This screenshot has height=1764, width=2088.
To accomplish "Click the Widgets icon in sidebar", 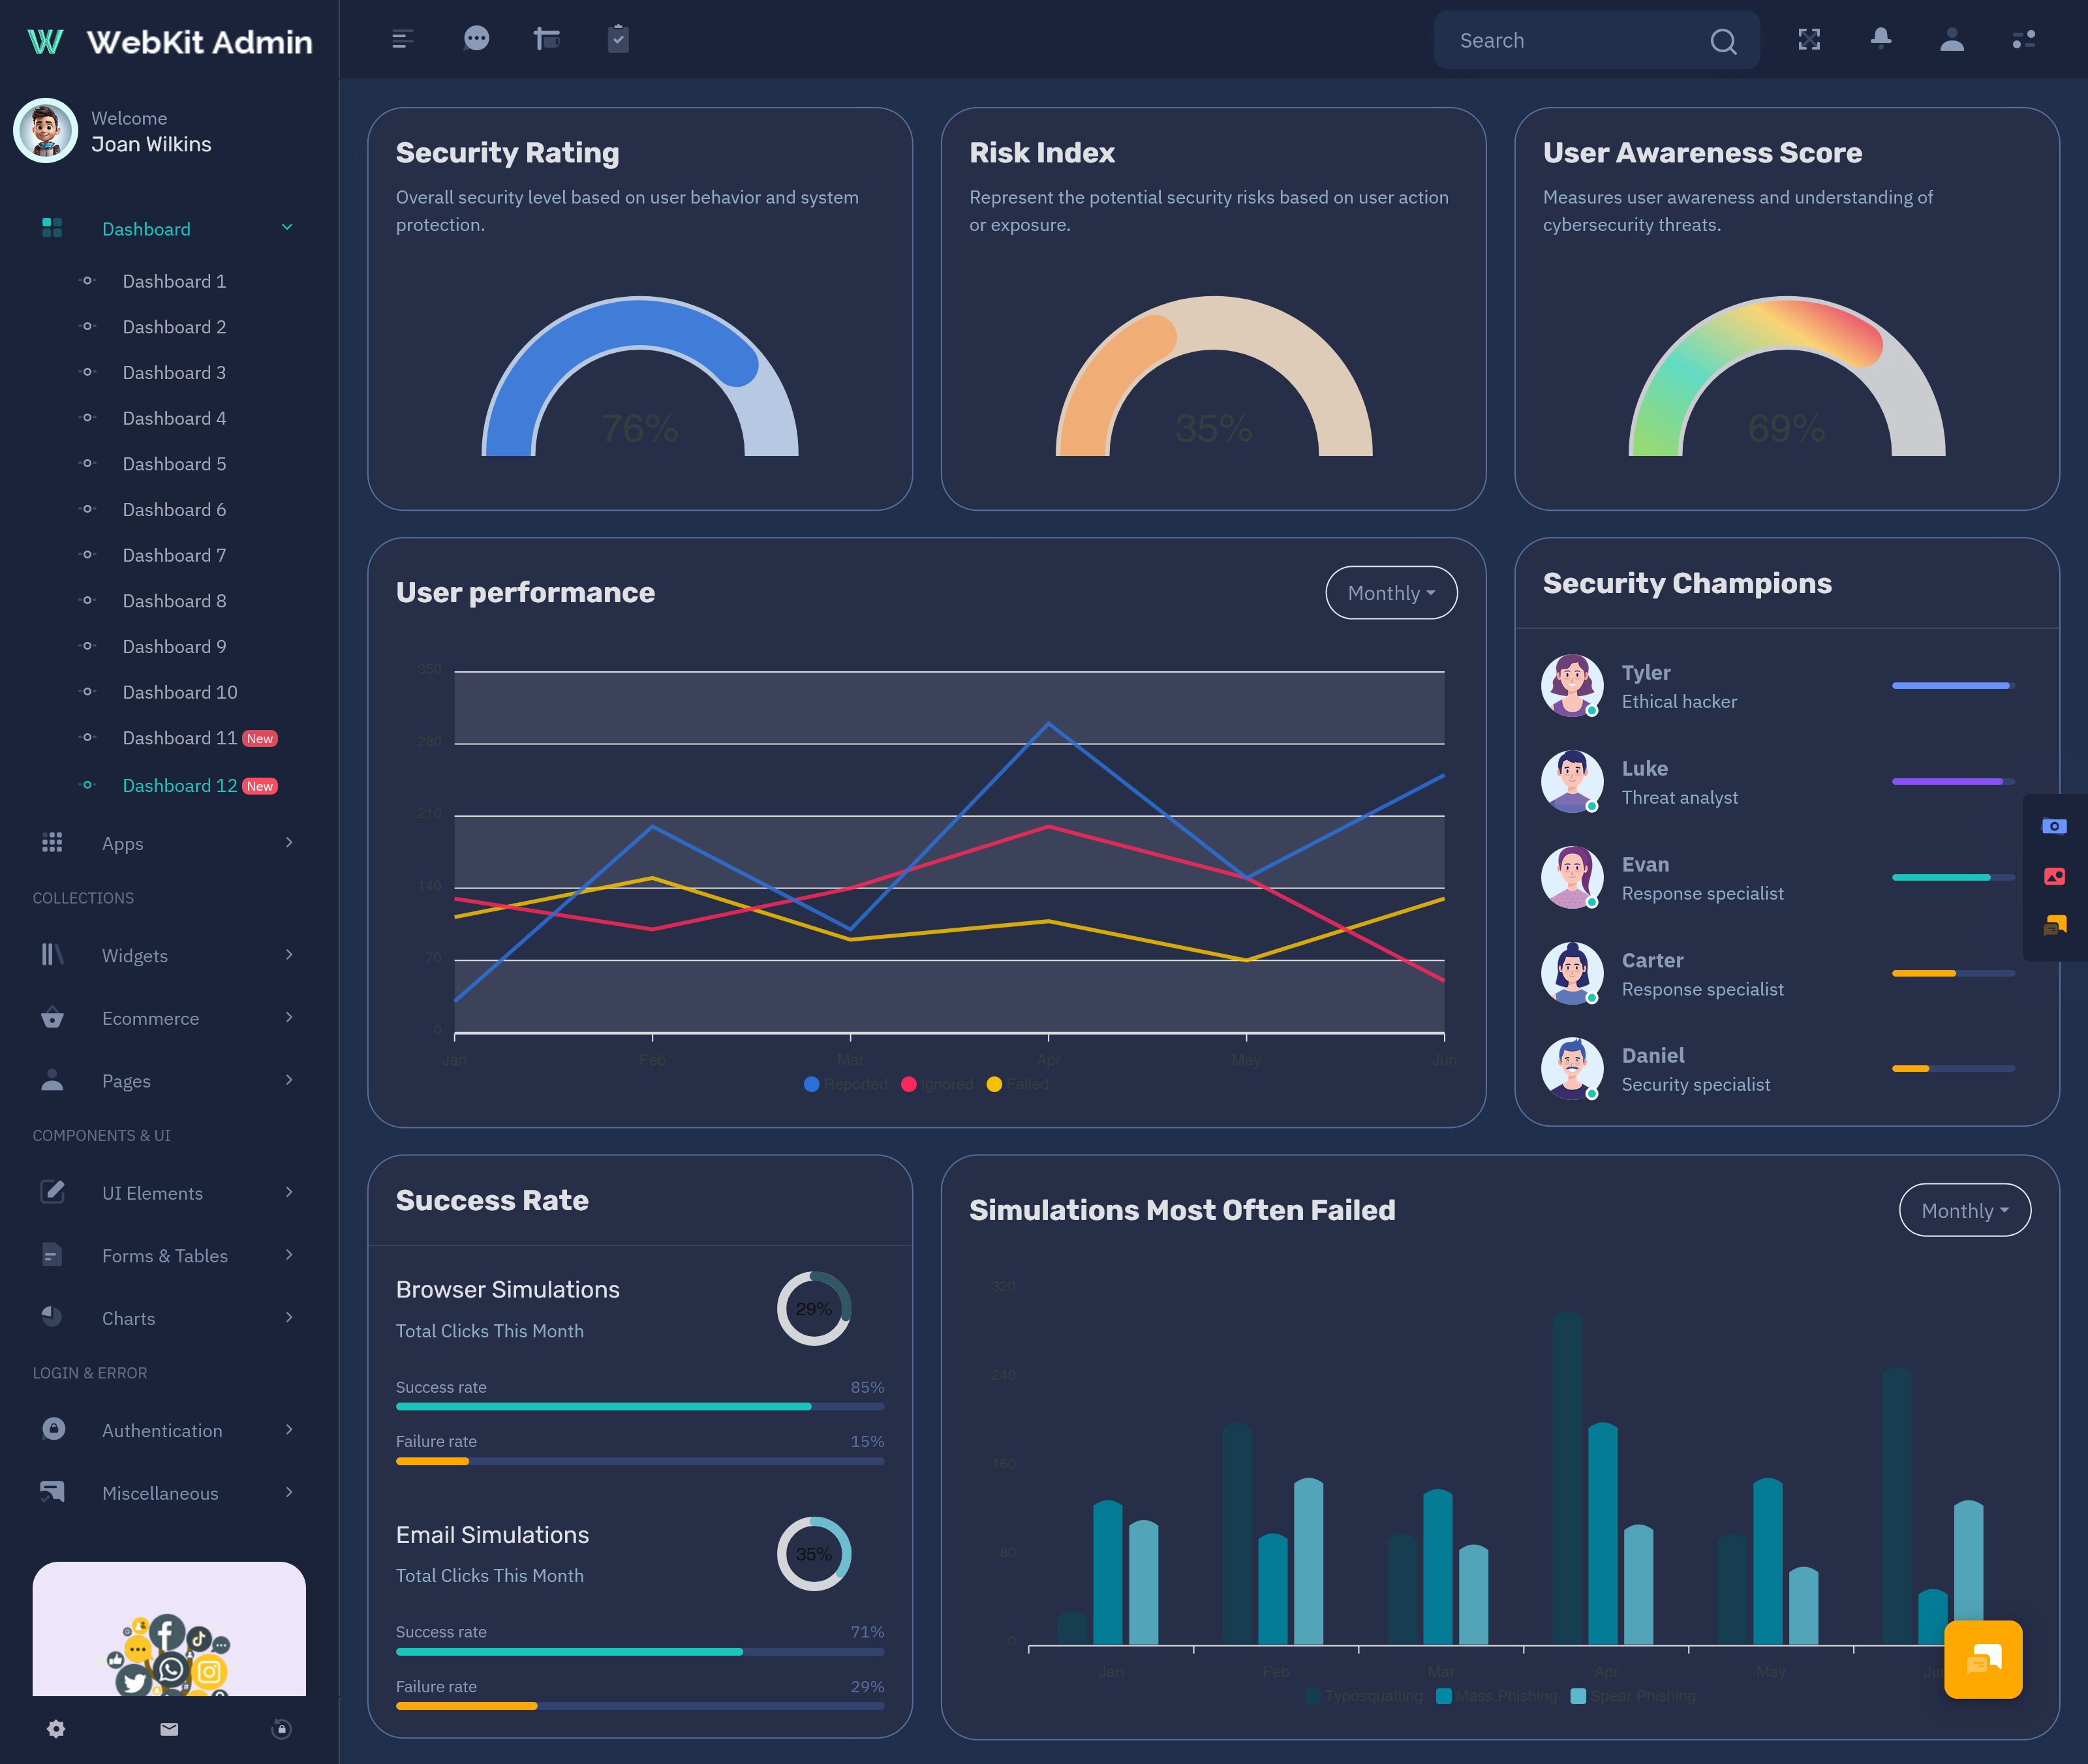I will tap(52, 955).
